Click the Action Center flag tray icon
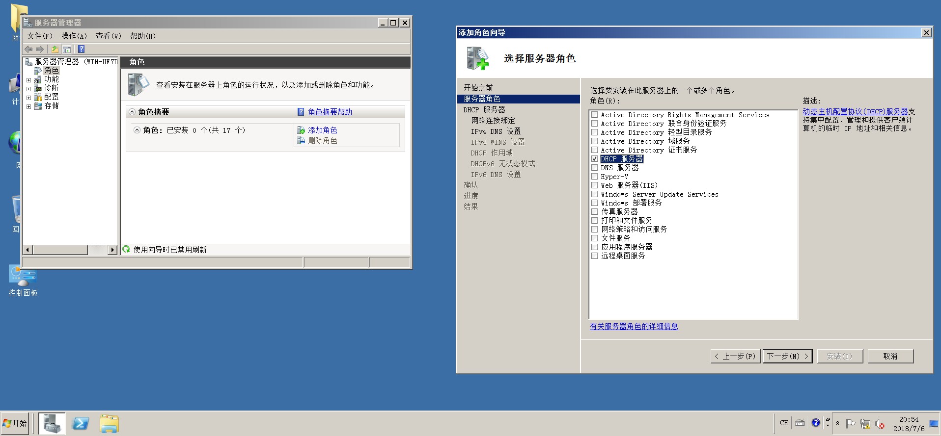 (851, 424)
